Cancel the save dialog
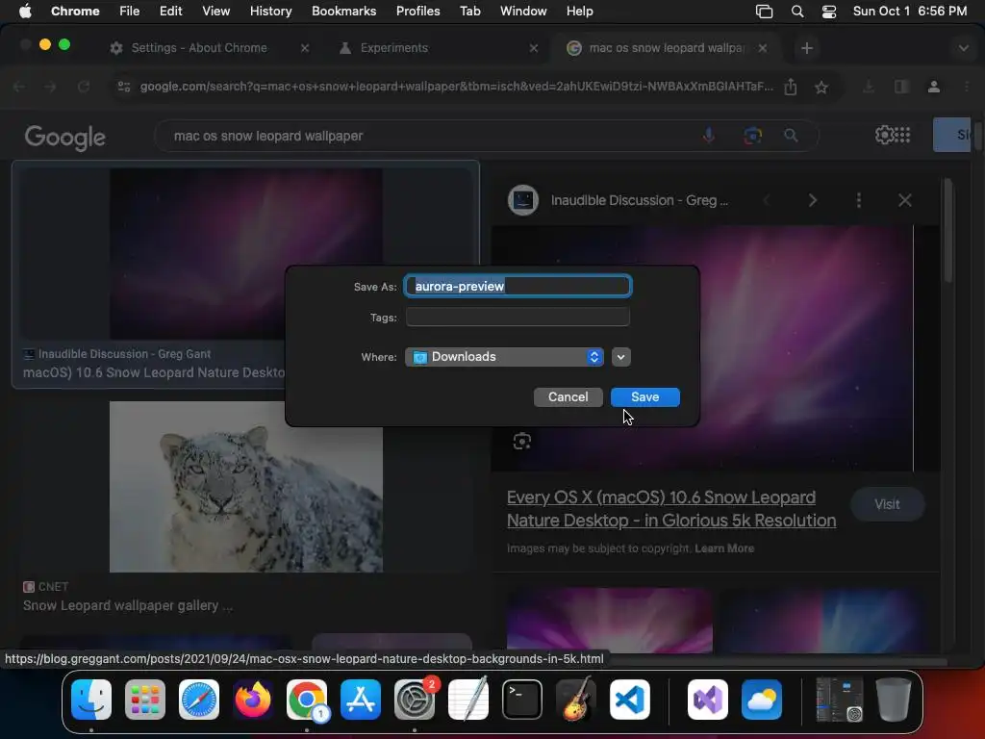This screenshot has height=739, width=985. [568, 396]
